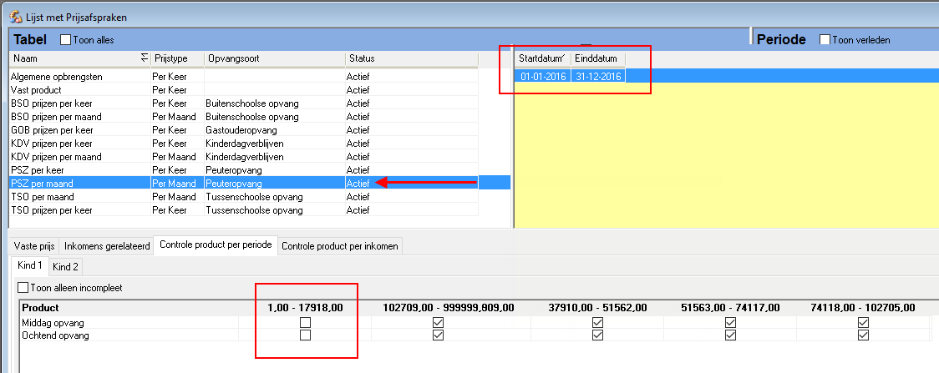The height and width of the screenshot is (373, 939).
Task: Open Controle product per inkomen tab
Action: click(x=341, y=246)
